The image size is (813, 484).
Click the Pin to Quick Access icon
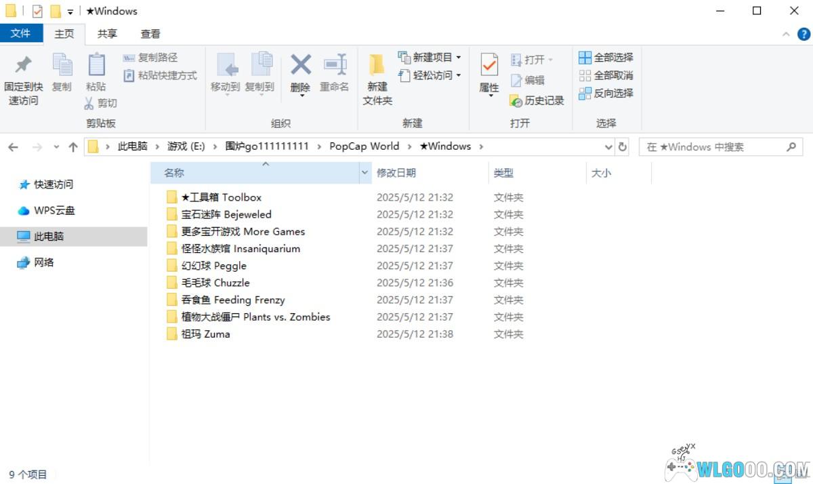[23, 66]
